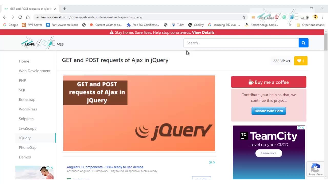
Task: Open the Font Awesome Icons bookmark
Action: [x=62, y=25]
